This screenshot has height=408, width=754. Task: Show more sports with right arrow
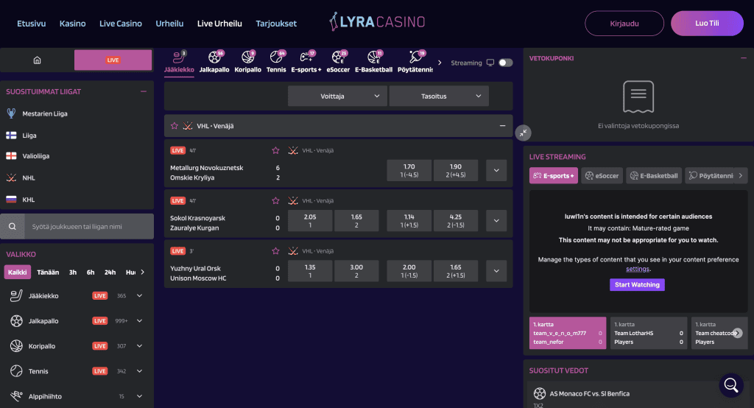tap(440, 63)
